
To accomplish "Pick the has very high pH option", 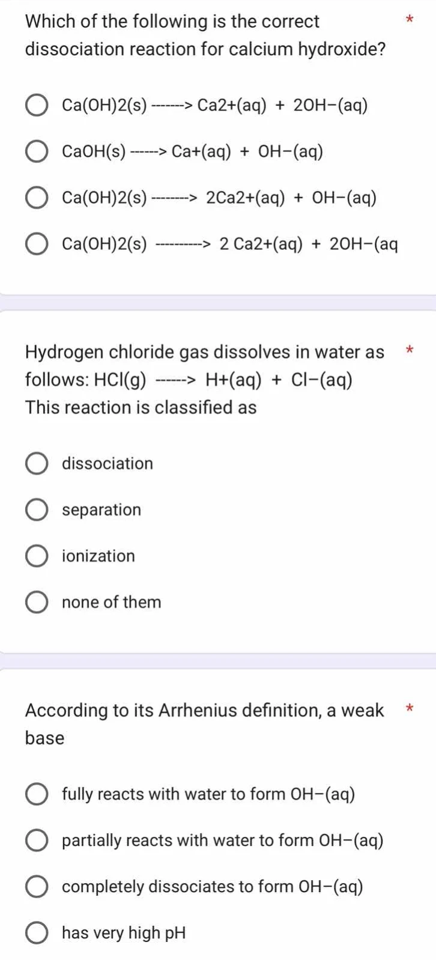I will pyautogui.click(x=37, y=932).
